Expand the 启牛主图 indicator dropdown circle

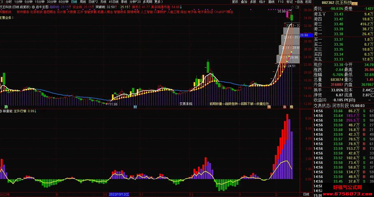point(33,7)
